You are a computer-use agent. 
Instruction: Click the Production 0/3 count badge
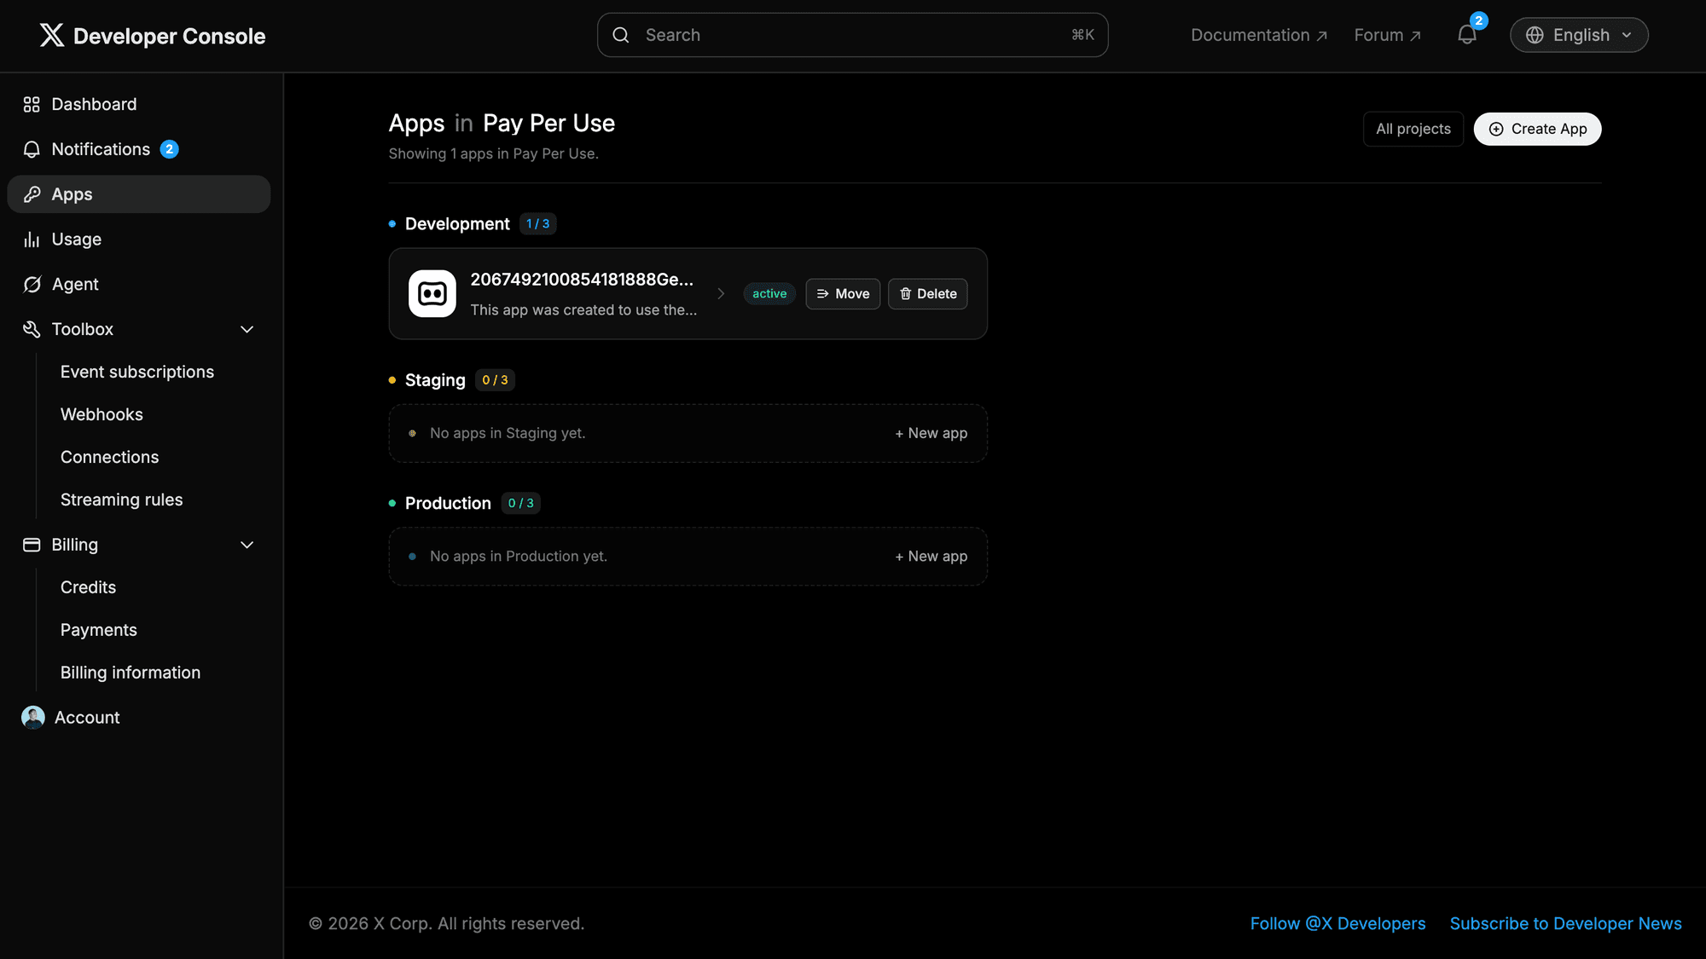pos(520,503)
